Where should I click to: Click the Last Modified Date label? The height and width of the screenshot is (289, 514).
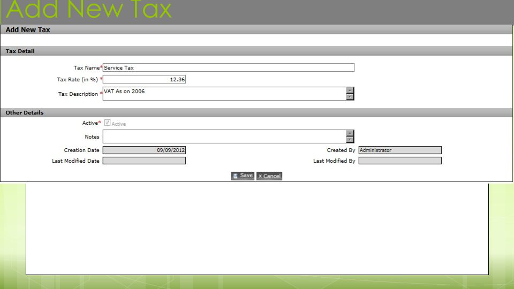75,161
